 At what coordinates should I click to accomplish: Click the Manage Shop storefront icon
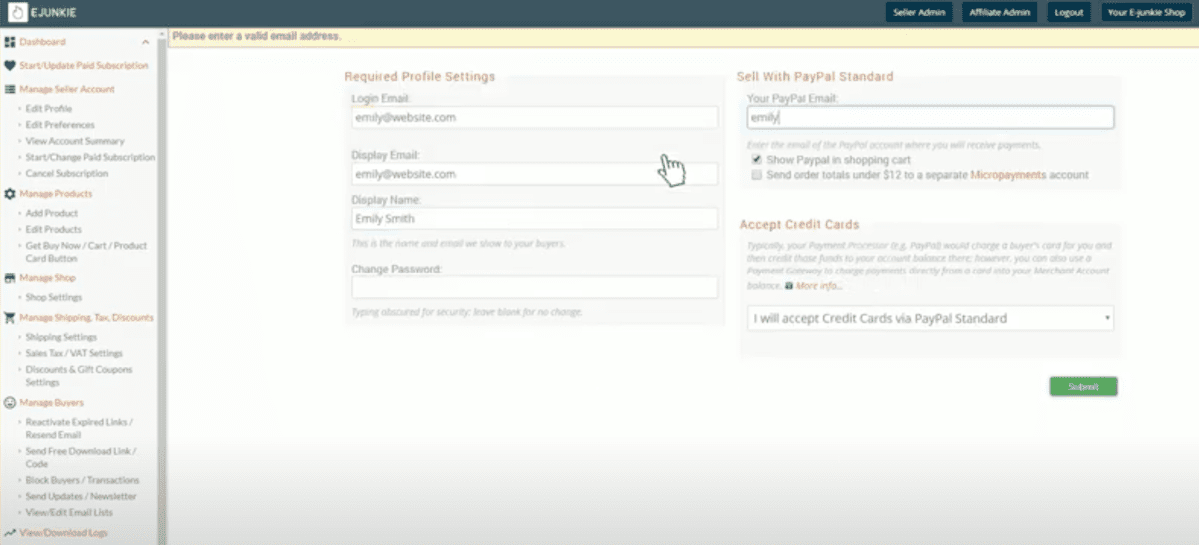(10, 278)
